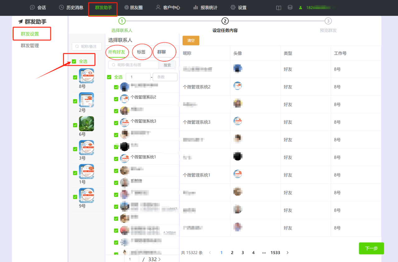Click the 设置 gear icon
This screenshot has width=398, height=262.
233,7
